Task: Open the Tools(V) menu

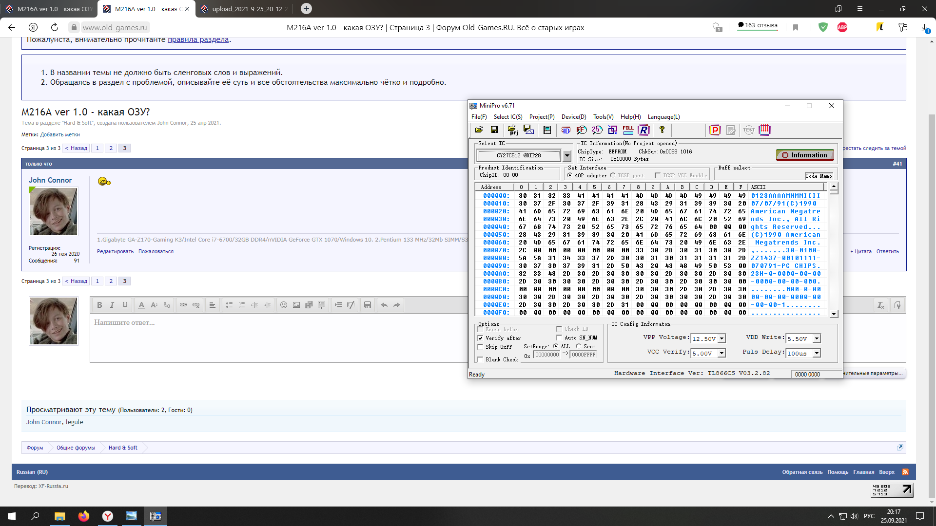Action: (603, 117)
